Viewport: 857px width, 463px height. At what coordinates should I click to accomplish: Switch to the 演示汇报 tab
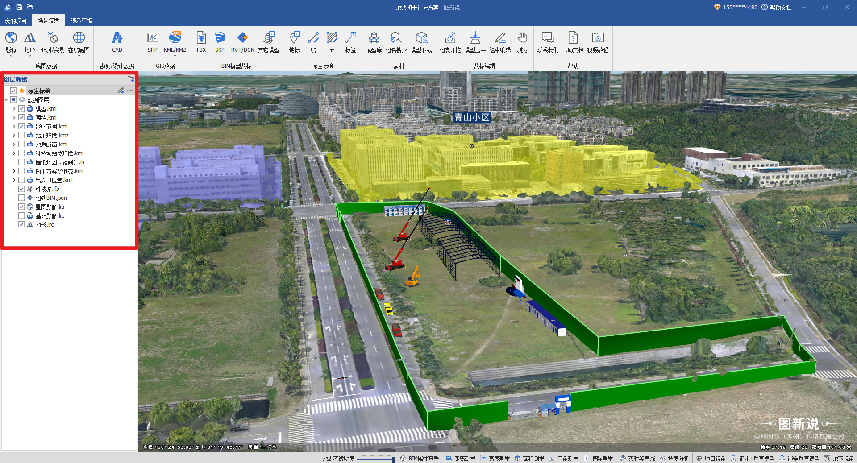point(81,21)
